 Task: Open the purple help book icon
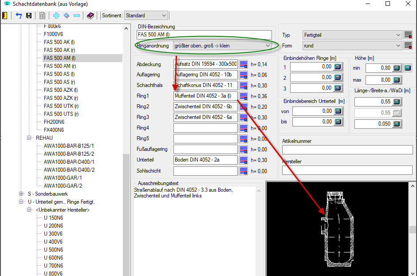tap(90, 16)
